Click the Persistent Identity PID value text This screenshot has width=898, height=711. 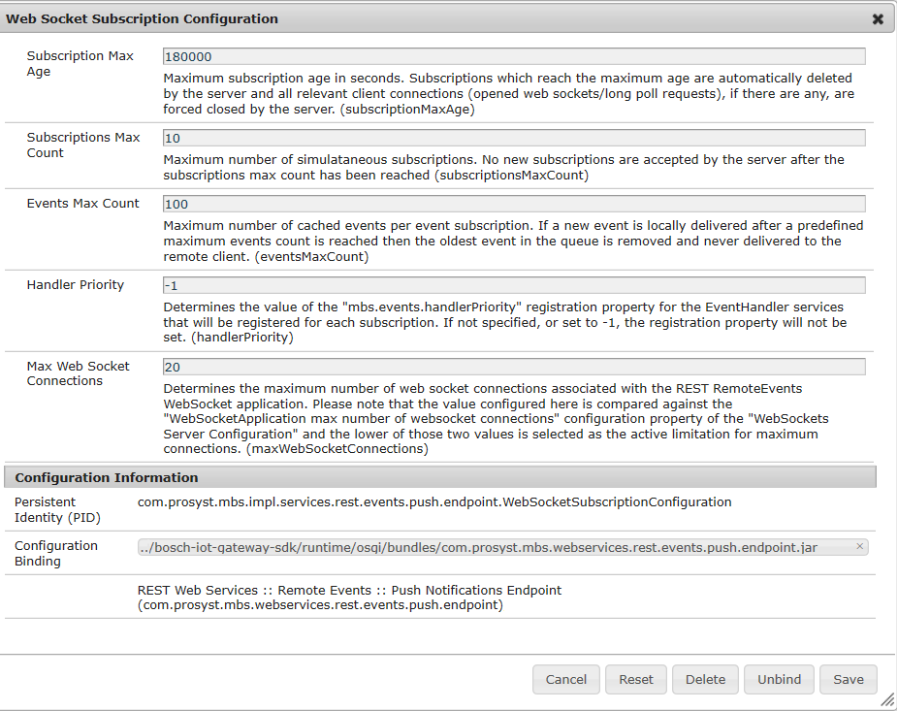434,502
